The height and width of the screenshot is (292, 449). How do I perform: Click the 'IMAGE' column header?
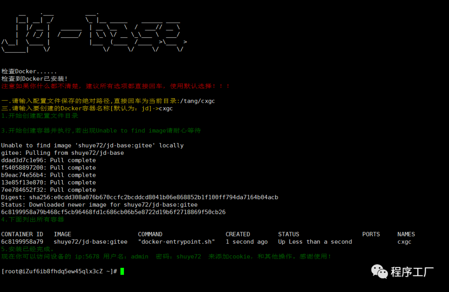click(x=62, y=235)
